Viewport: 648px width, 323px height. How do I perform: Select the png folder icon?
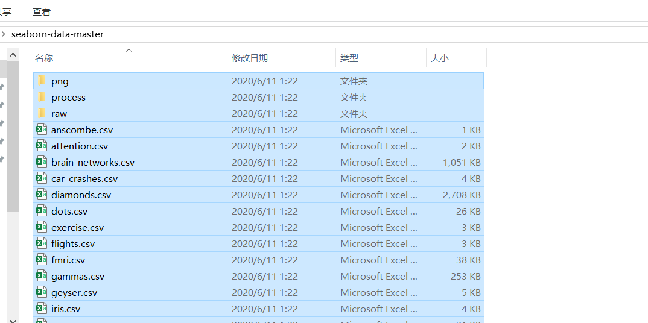click(41, 80)
